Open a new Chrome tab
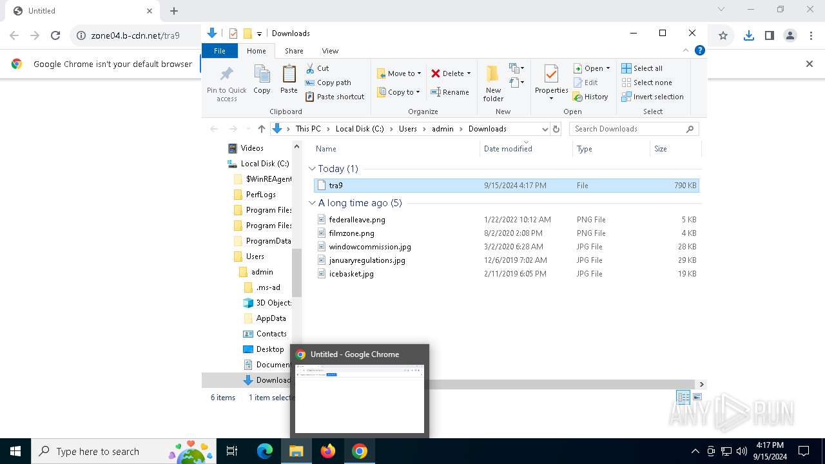 [x=174, y=11]
